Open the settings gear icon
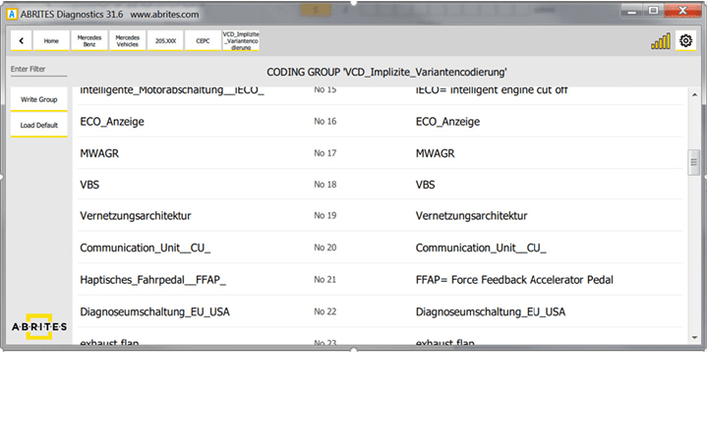707x447 pixels. click(686, 41)
